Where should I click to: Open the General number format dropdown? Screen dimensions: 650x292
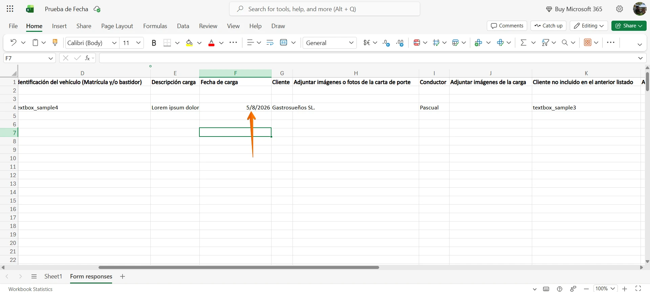tap(351, 43)
